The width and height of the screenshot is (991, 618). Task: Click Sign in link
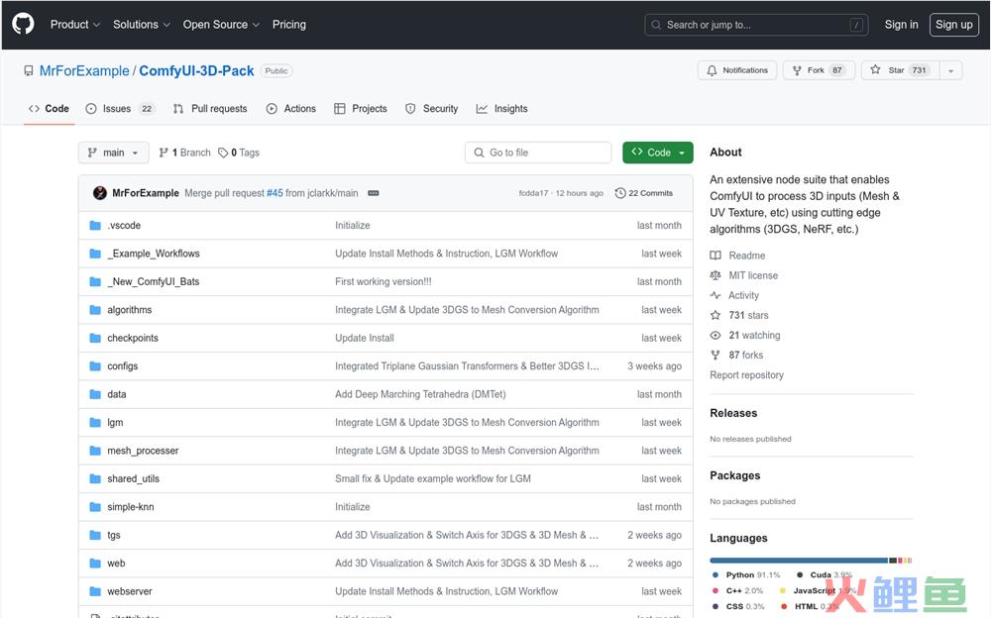901,25
